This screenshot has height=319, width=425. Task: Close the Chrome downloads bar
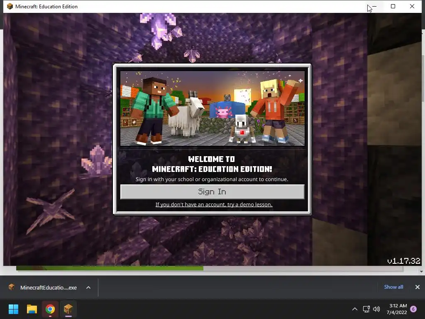click(418, 287)
